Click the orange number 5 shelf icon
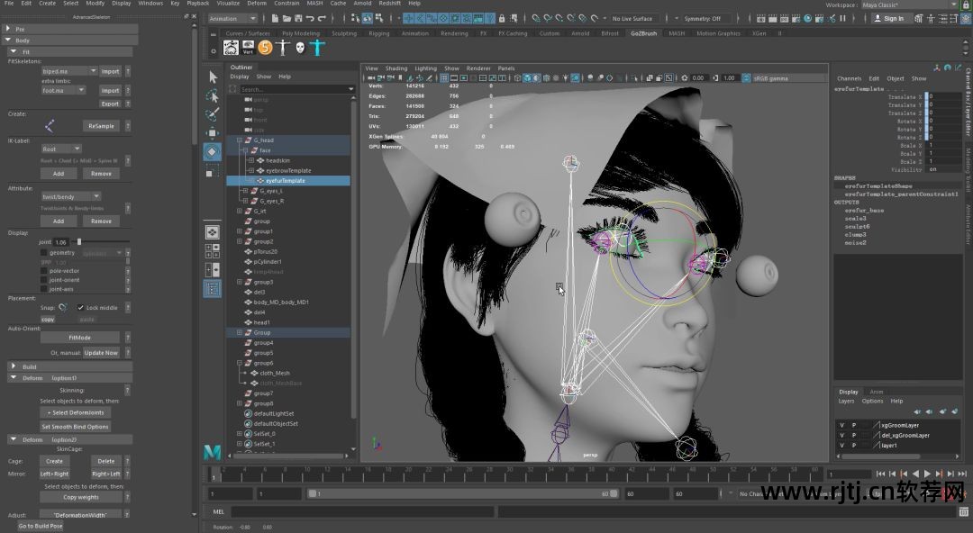 coord(265,48)
